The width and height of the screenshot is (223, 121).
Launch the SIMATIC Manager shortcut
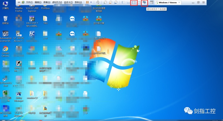tap(19, 66)
